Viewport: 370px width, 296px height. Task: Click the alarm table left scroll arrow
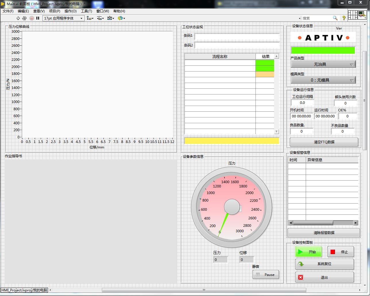point(290,223)
